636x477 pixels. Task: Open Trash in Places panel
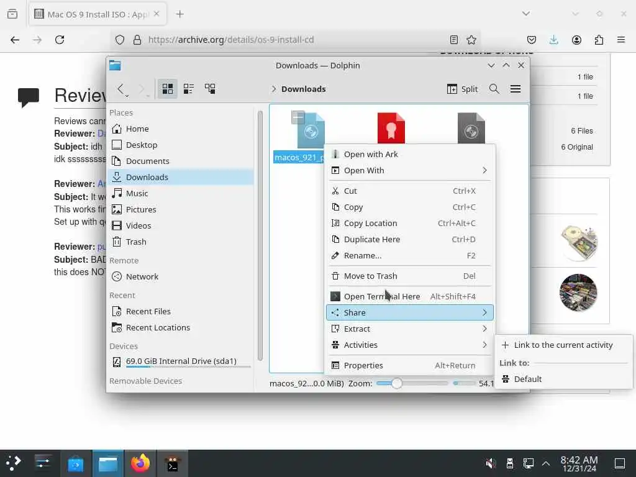[x=181, y=242]
